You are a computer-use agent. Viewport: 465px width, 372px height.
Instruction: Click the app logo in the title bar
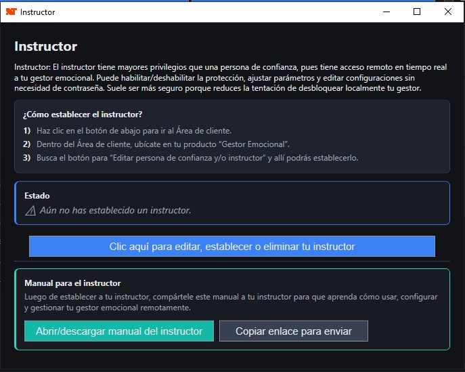coord(11,12)
